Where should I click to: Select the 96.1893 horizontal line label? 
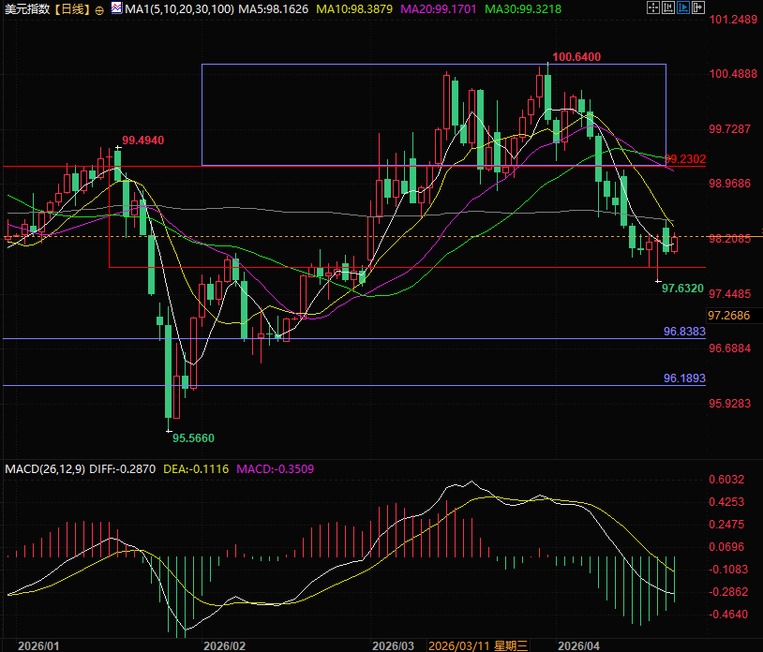click(x=684, y=378)
